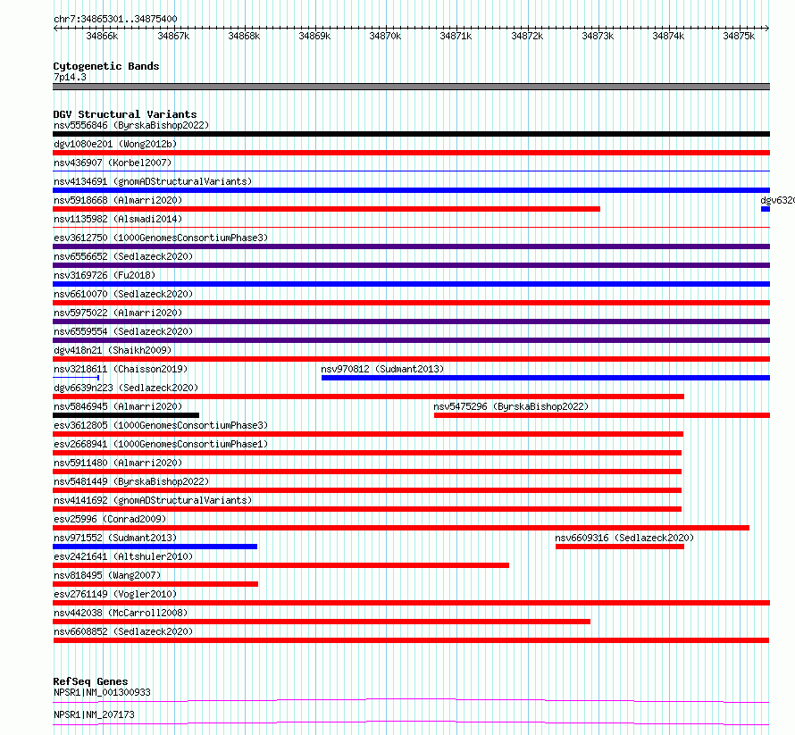Viewport: 795px width, 735px height.
Task: Open nsv4141692 (gnomADStructuralVariants) label
Action: 153,500
